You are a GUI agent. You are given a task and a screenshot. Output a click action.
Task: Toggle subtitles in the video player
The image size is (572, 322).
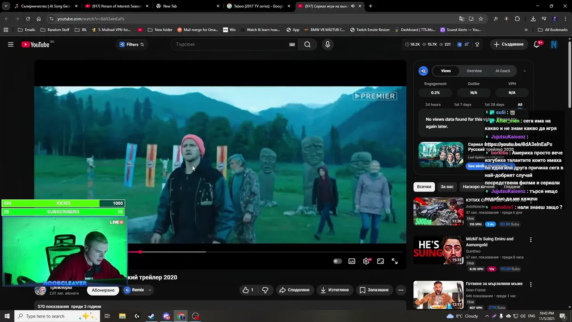[352, 261]
